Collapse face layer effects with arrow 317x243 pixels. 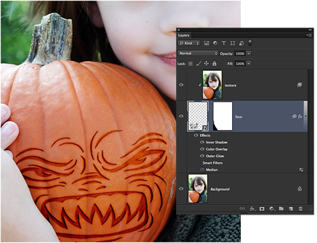pos(306,116)
